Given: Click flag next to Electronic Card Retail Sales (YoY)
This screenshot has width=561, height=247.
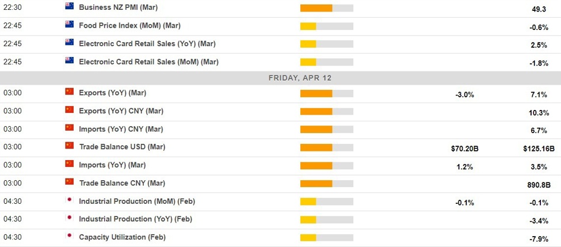Looking at the screenshot, I should pos(69,43).
